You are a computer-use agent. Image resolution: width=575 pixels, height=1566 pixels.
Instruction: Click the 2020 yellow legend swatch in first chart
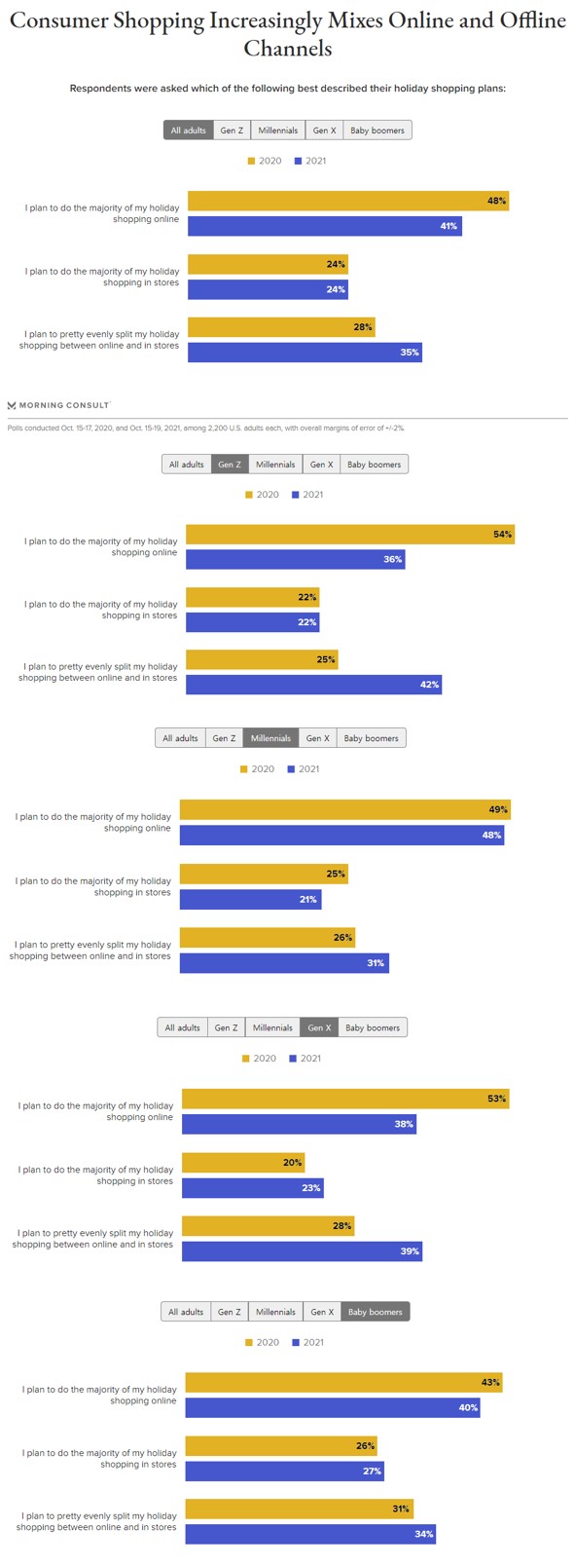tap(251, 161)
